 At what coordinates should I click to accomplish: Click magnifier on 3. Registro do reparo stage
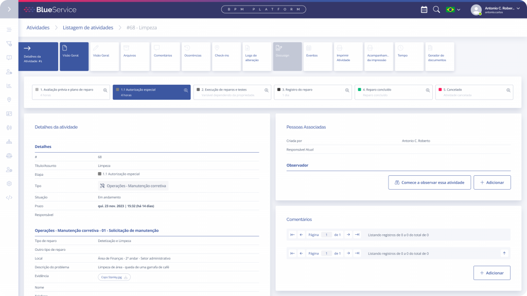tap(347, 90)
